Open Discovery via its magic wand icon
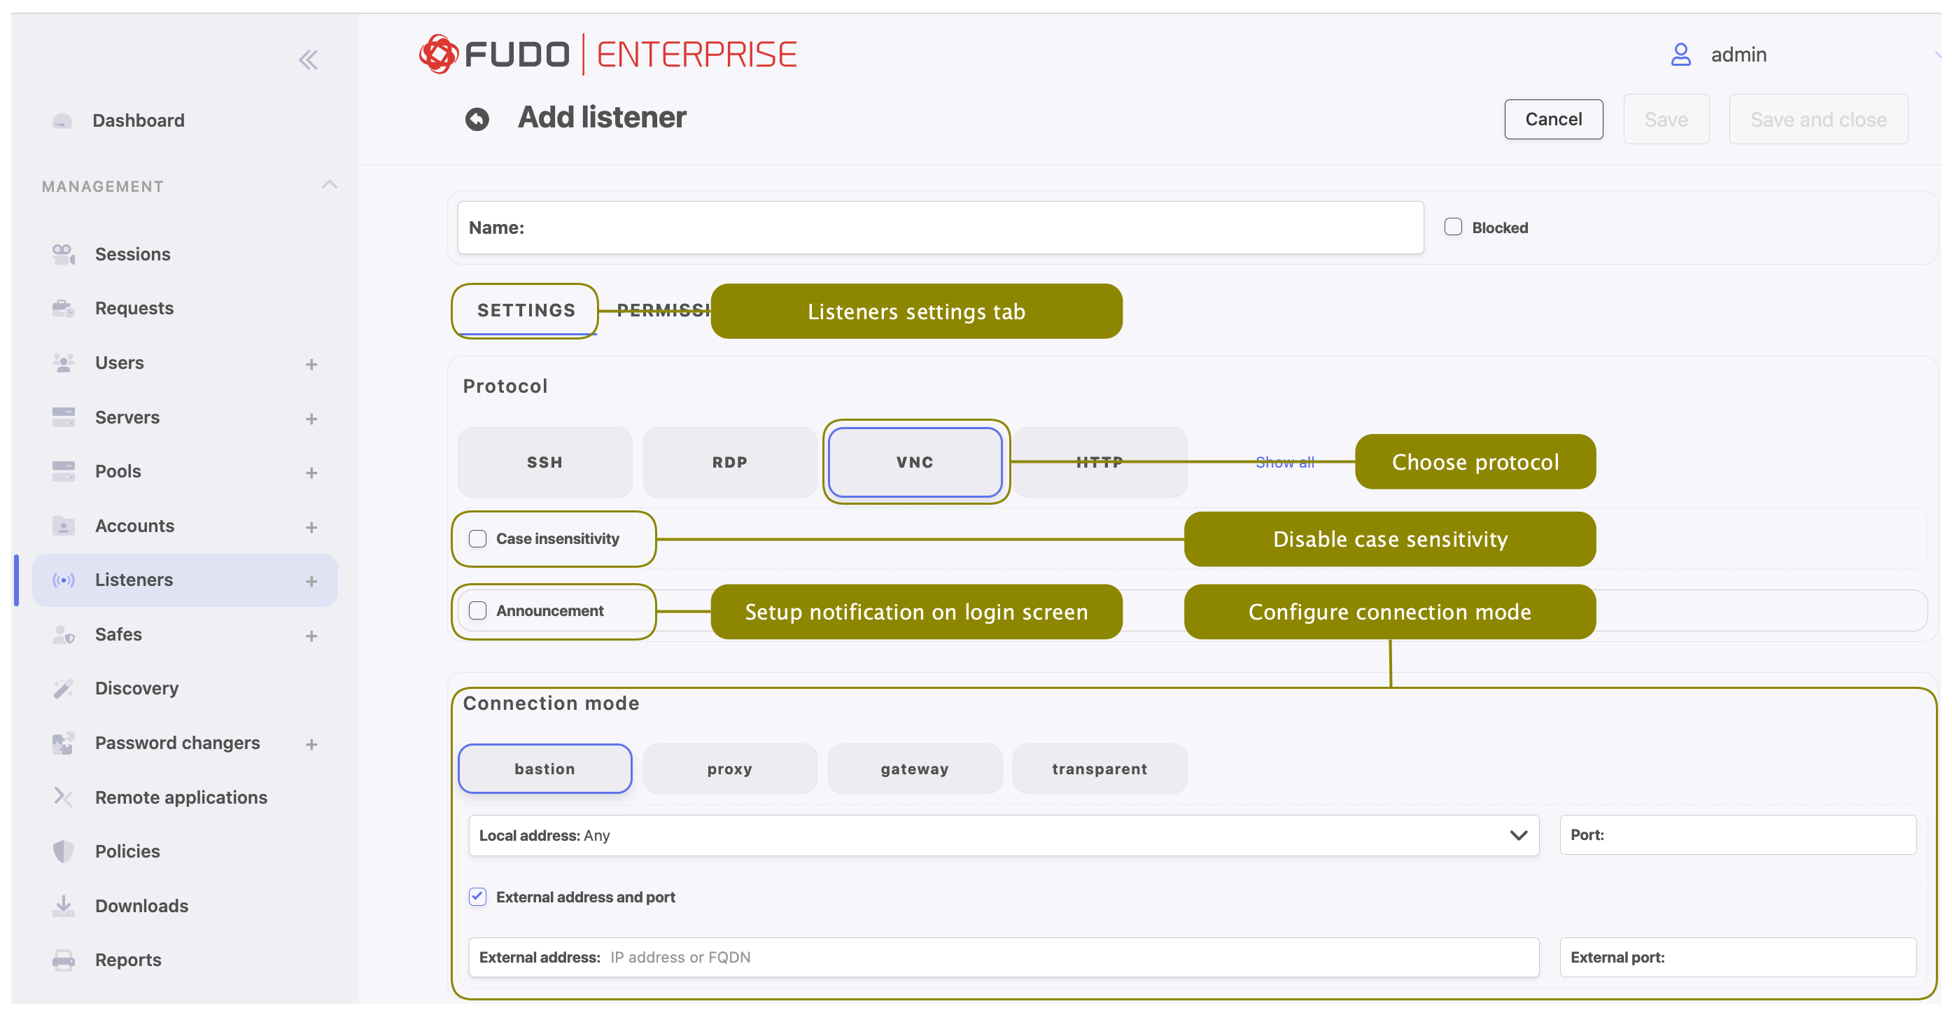This screenshot has height=1020, width=1952. pyautogui.click(x=63, y=688)
